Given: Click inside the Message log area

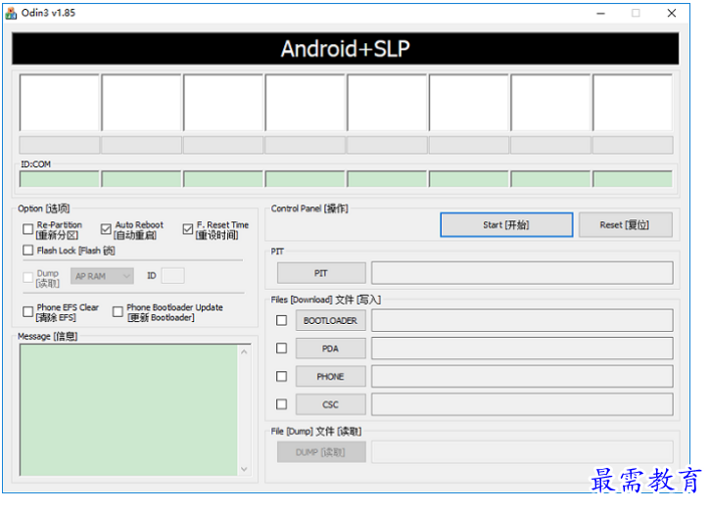Looking at the screenshot, I should tap(128, 410).
